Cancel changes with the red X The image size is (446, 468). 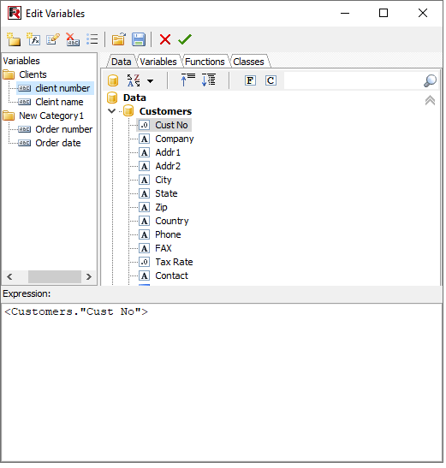click(x=165, y=39)
